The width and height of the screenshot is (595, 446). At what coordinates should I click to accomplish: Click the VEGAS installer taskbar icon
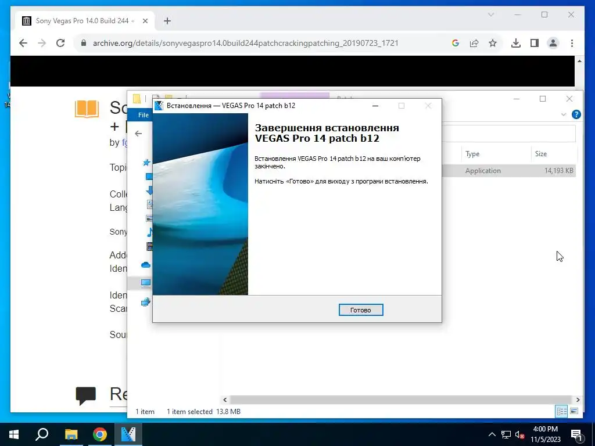(x=128, y=434)
